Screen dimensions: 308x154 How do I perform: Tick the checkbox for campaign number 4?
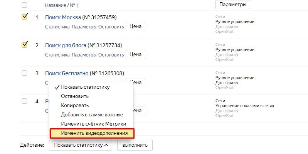click(x=25, y=101)
